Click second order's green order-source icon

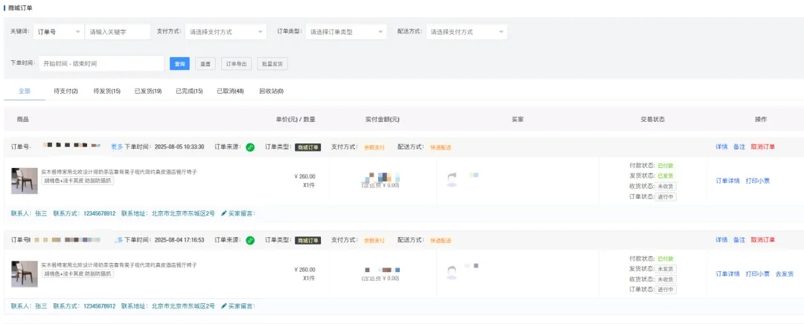tap(250, 241)
